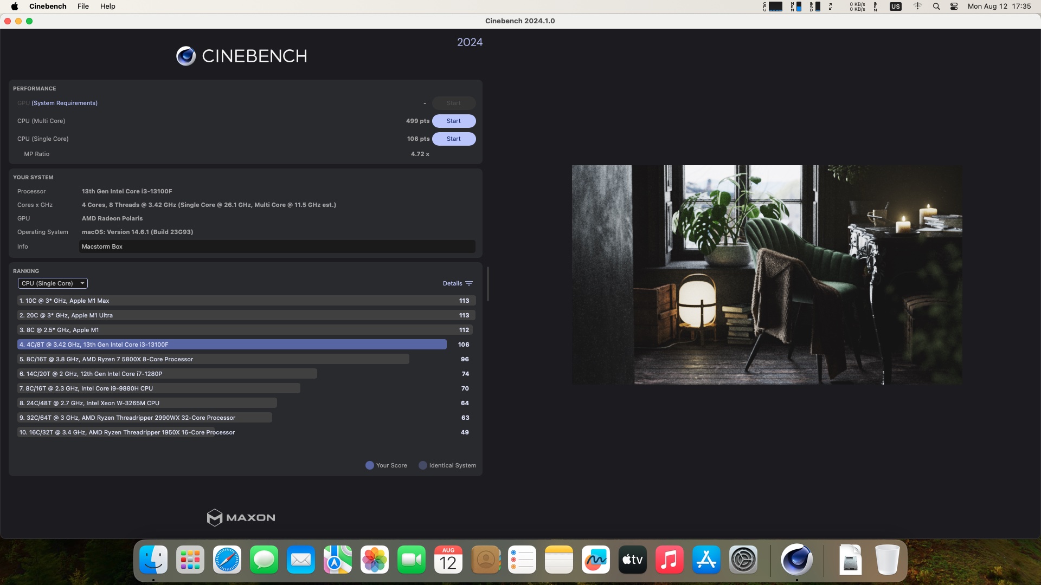Open the Help menu
The image size is (1041, 585).
pos(107,6)
